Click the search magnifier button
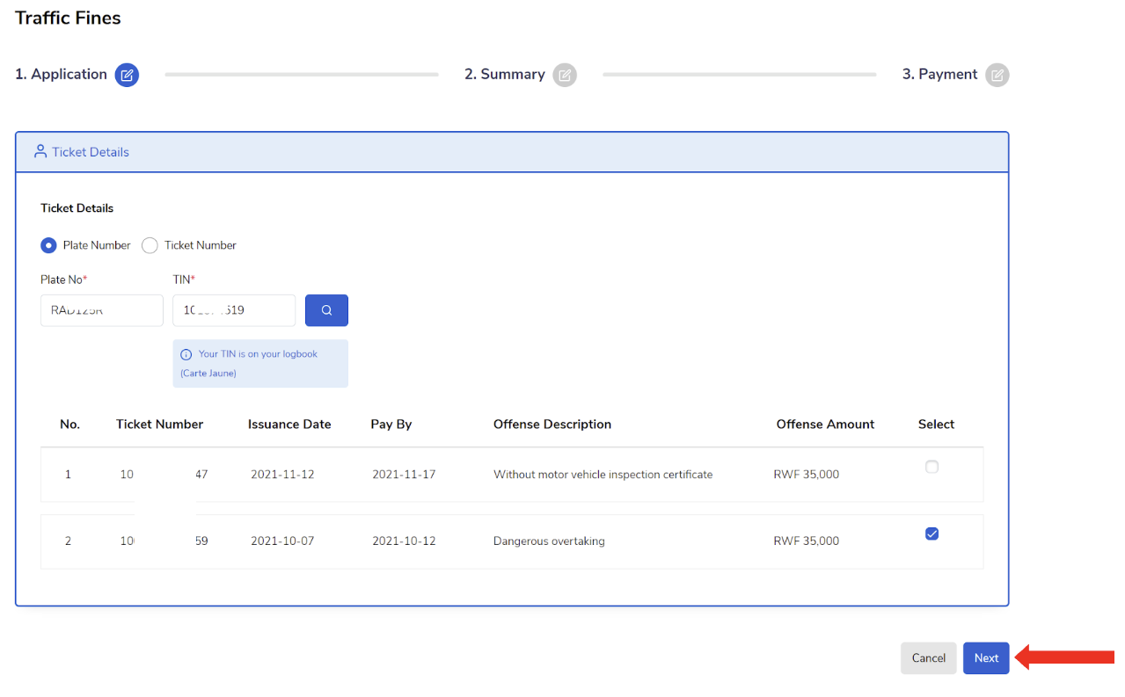Image resolution: width=1125 pixels, height=697 pixels. (326, 310)
